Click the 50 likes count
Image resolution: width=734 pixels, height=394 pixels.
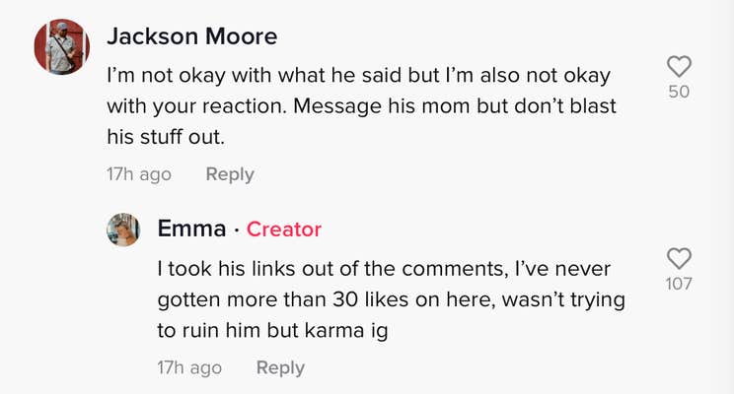[679, 92]
